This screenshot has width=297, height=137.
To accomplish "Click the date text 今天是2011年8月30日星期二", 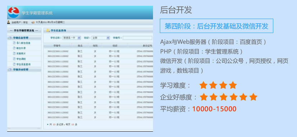I will tap(50, 22).
